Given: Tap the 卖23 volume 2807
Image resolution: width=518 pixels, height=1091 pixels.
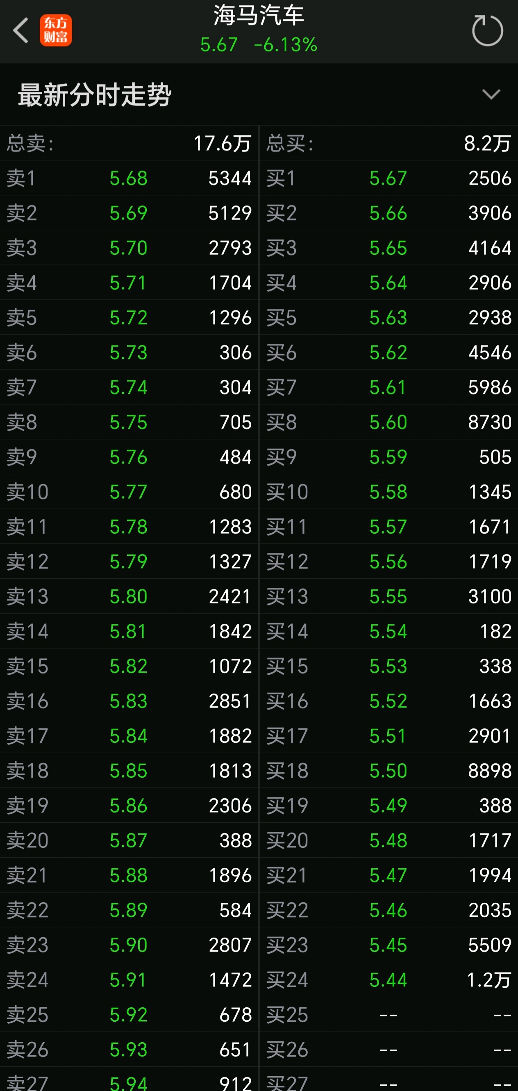Looking at the screenshot, I should click(230, 945).
